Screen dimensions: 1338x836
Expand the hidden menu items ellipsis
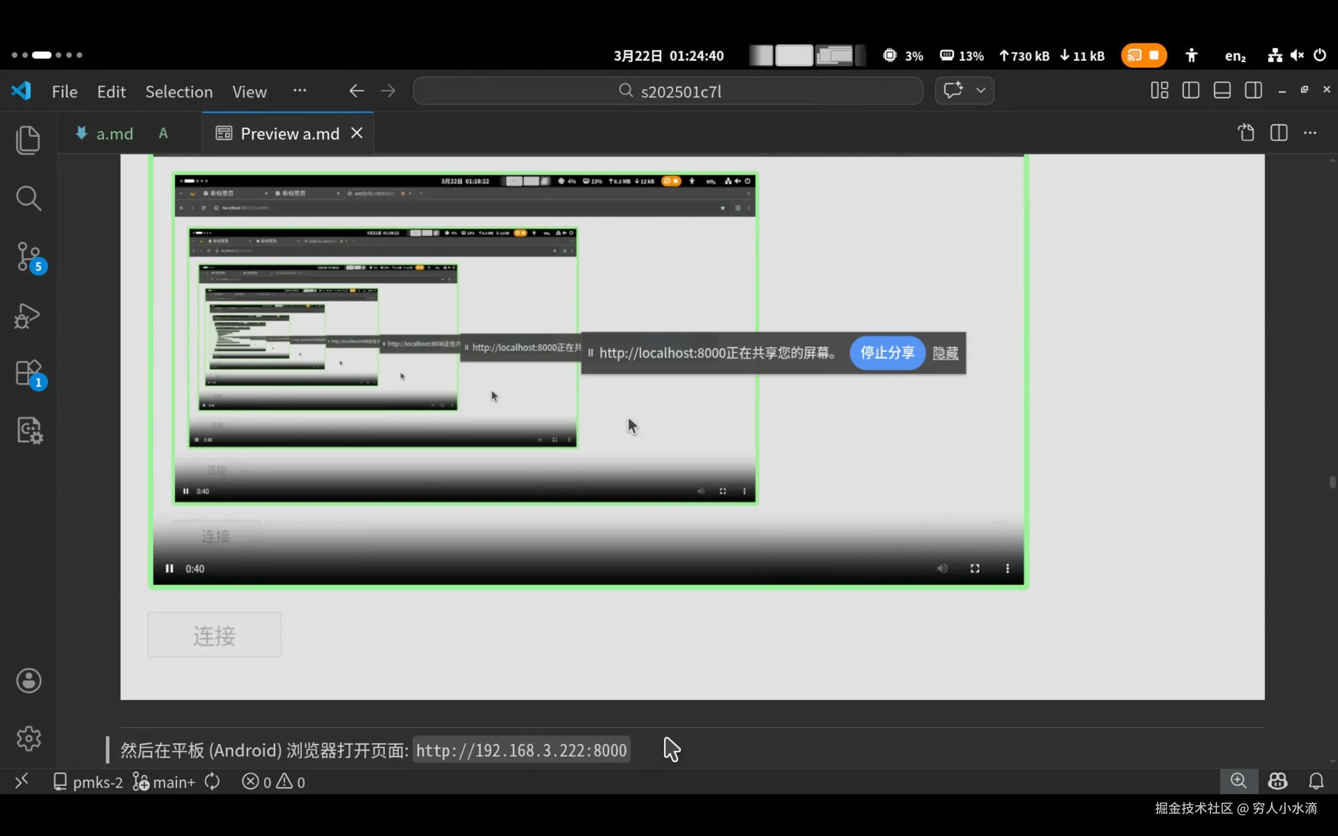tap(299, 91)
